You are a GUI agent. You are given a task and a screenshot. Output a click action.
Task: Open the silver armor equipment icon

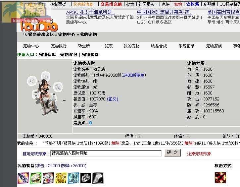tap(48, 178)
